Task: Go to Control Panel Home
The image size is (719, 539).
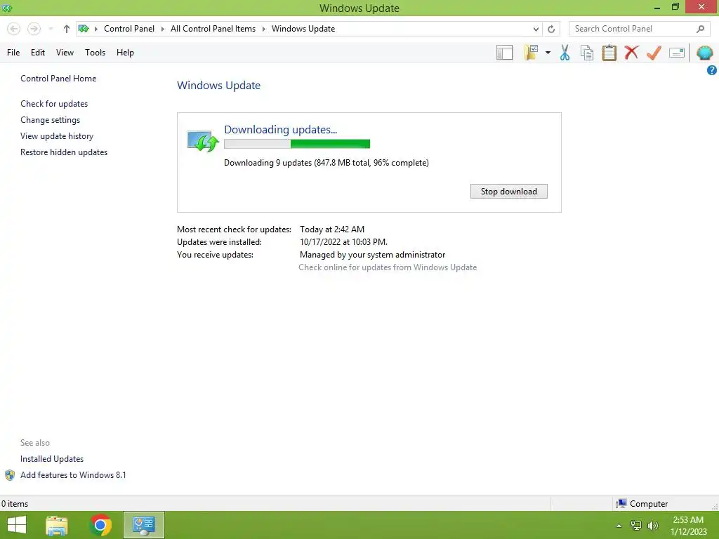Action: [x=58, y=79]
